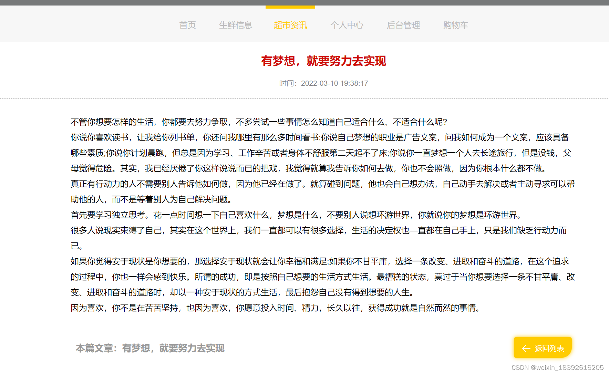Image resolution: width=609 pixels, height=374 pixels.
Task: Open the 首页 navigation tab
Action: click(187, 25)
